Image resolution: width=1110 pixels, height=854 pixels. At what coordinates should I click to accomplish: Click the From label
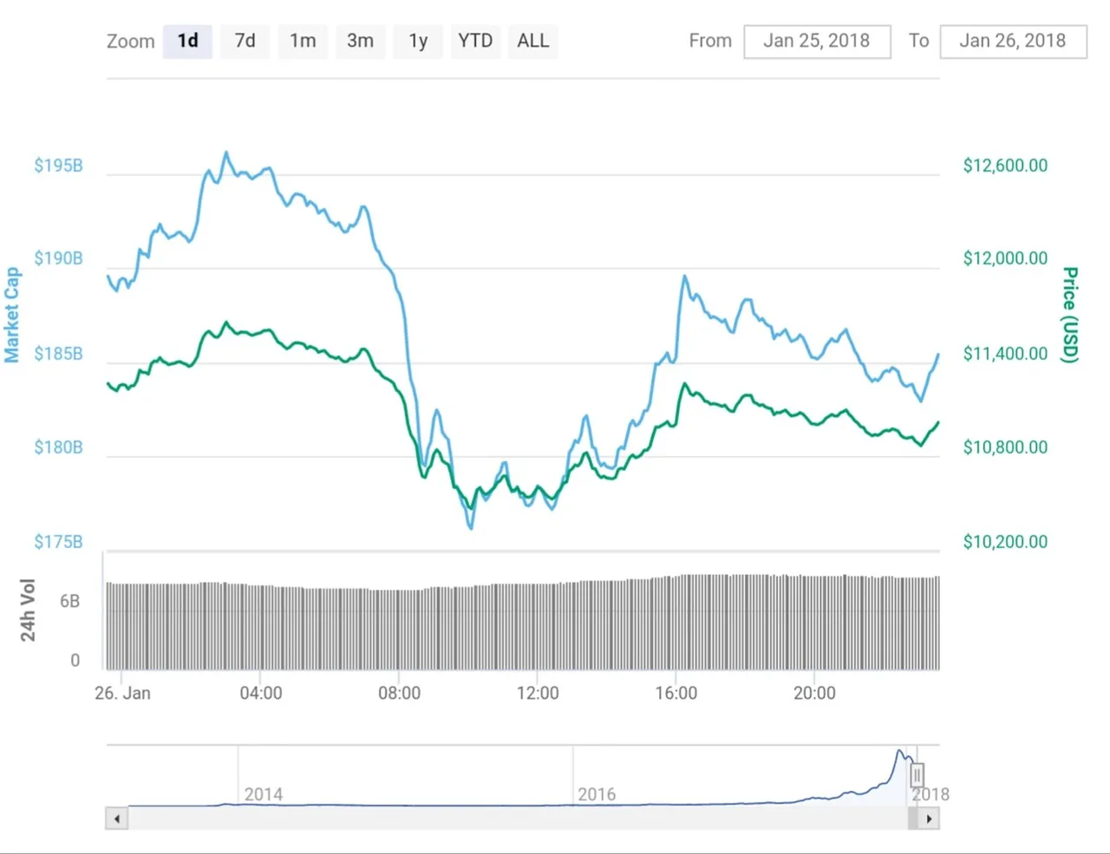(x=710, y=41)
